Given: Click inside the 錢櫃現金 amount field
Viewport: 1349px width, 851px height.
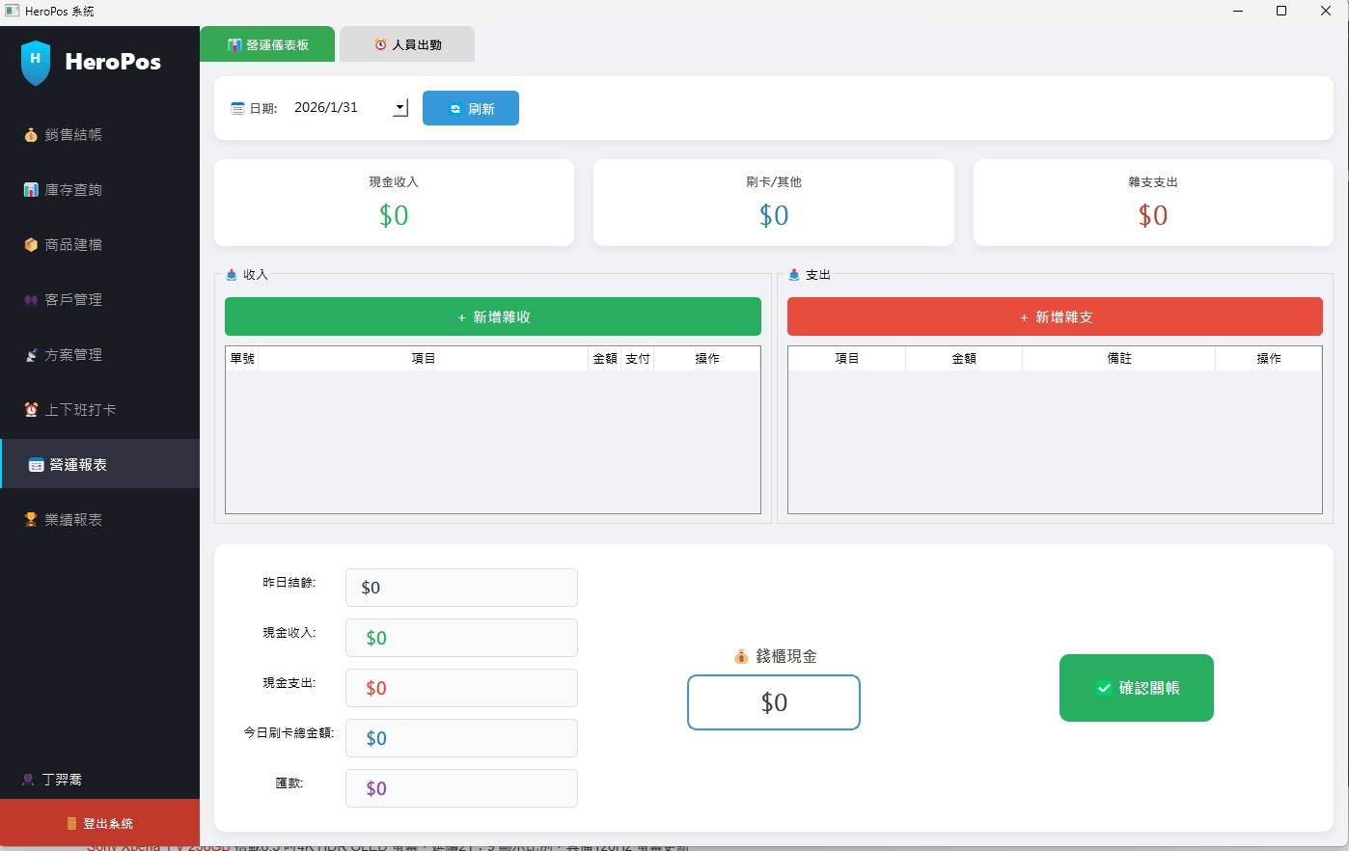Looking at the screenshot, I should point(773,702).
